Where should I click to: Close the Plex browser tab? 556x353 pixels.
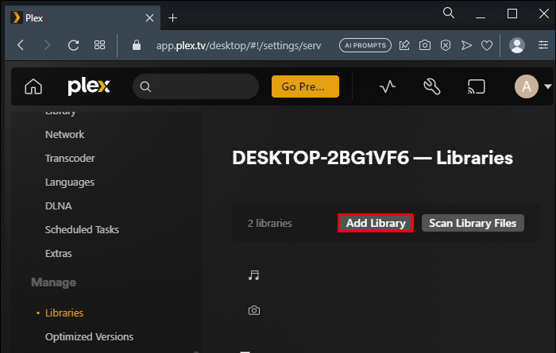pyautogui.click(x=149, y=17)
